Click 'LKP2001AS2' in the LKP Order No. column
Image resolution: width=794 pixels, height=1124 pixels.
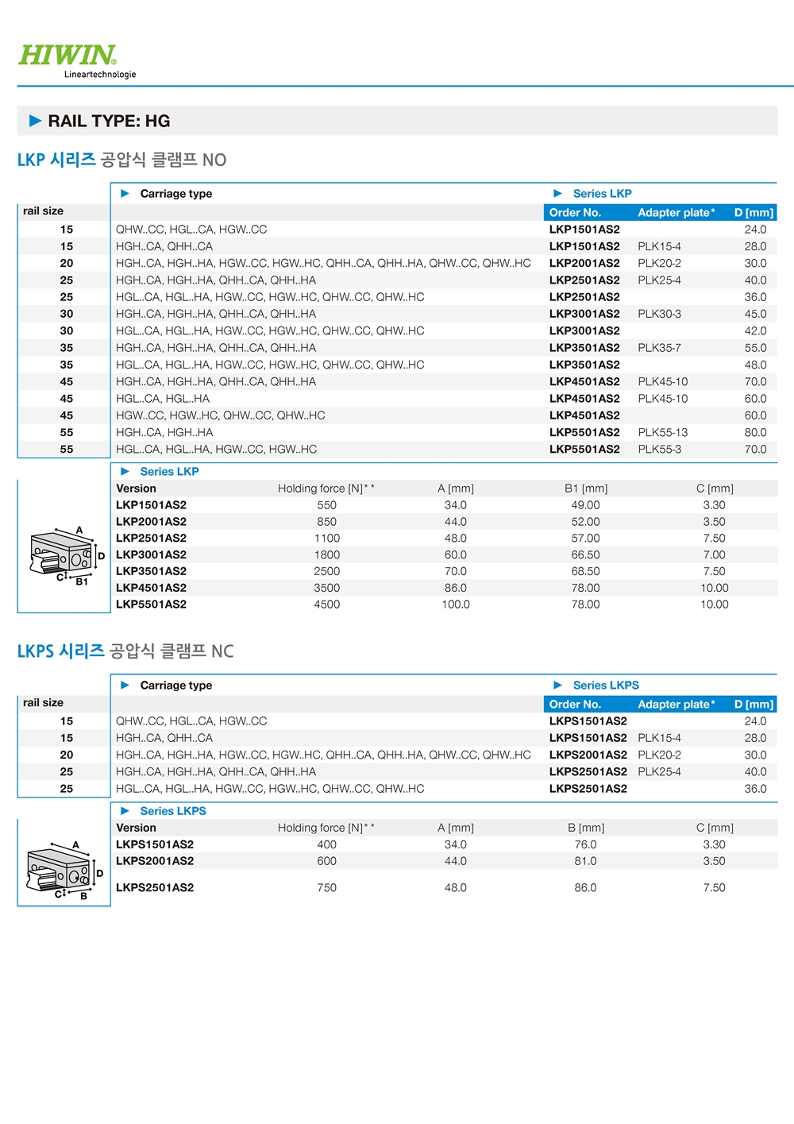pos(584,263)
